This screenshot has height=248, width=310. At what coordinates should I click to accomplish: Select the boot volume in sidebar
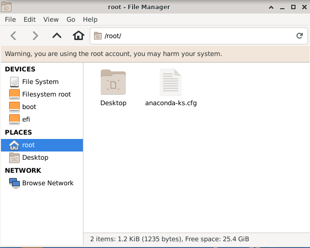tap(29, 107)
